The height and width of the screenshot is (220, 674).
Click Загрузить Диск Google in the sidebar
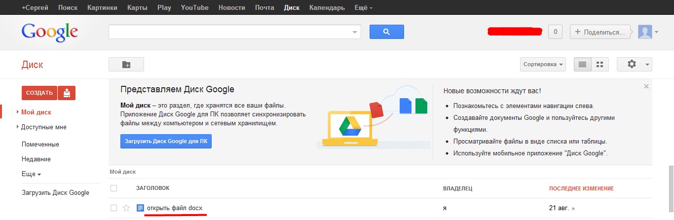pyautogui.click(x=55, y=192)
